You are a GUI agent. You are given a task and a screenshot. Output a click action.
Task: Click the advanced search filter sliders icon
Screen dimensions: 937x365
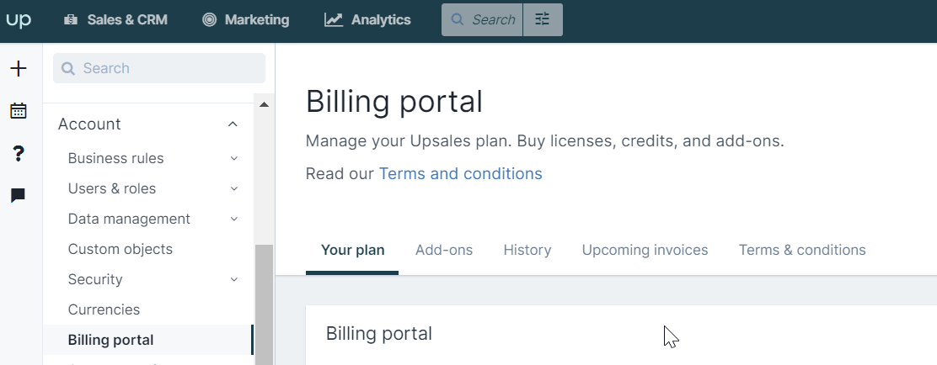click(x=543, y=19)
